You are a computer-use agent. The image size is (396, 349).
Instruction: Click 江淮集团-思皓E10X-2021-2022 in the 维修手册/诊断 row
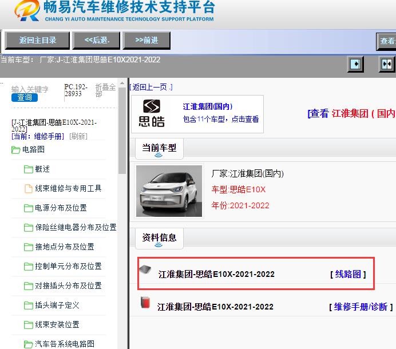[215, 307]
